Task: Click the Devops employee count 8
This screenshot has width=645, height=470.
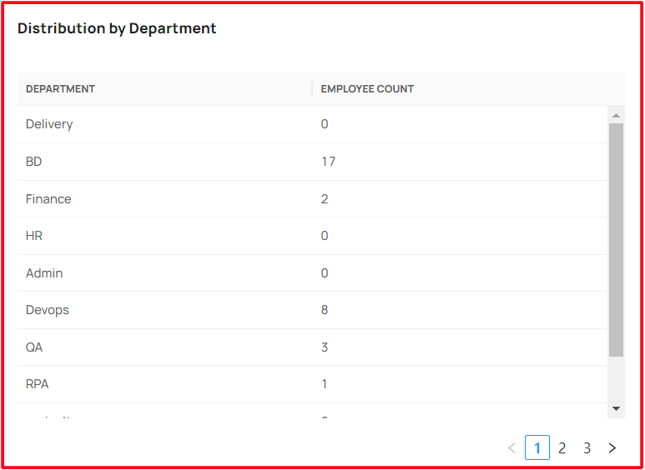Action: [325, 310]
